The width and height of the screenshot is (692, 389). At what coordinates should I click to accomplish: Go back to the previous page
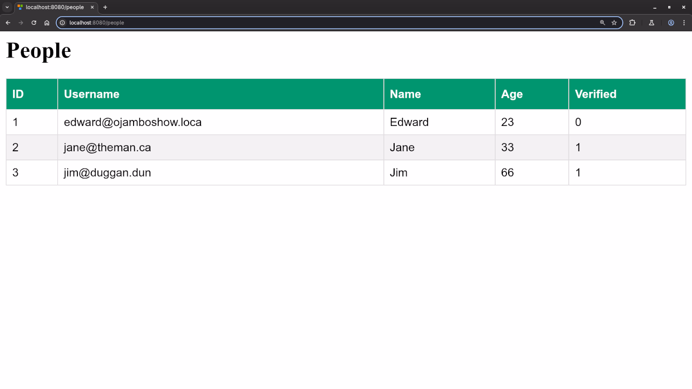[x=8, y=23]
